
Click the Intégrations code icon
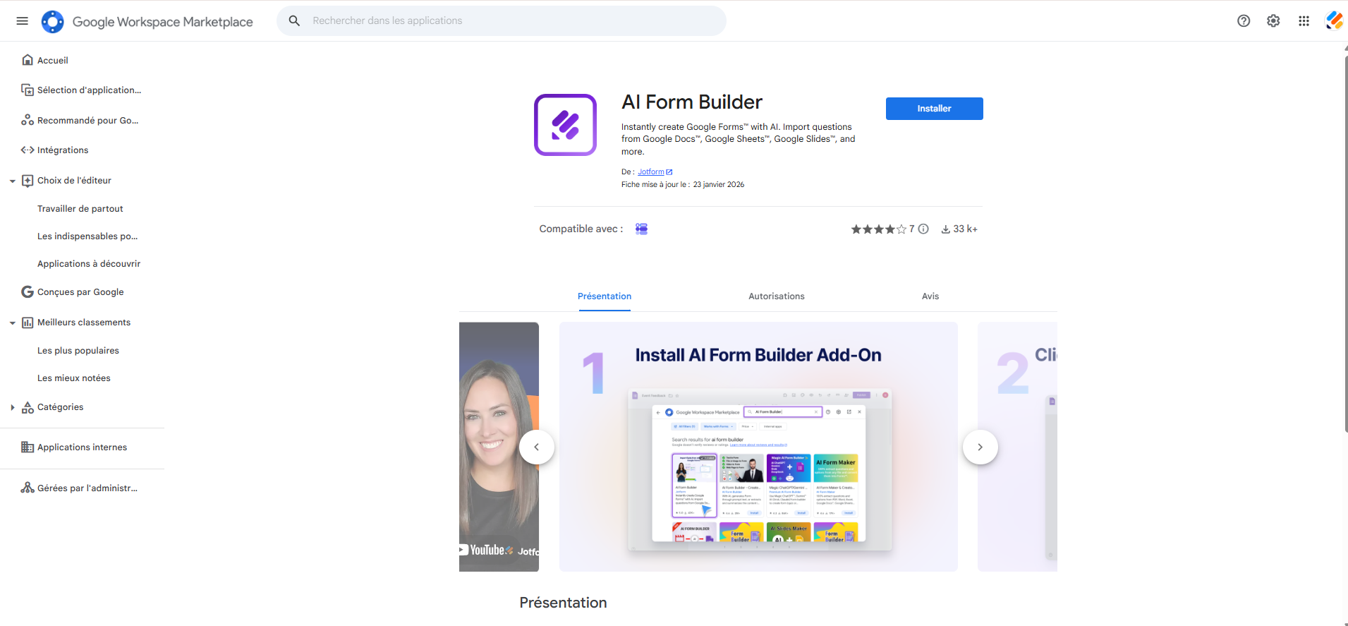28,150
